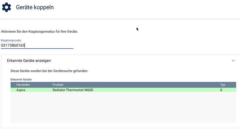Screen dimensions: 240x130
Task: Click the Diese Geräte wurden gefunden text
Action: pos(49,71)
